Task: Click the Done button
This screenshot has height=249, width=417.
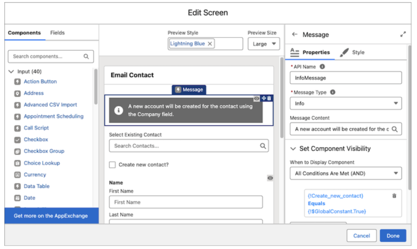Action: [x=393, y=236]
